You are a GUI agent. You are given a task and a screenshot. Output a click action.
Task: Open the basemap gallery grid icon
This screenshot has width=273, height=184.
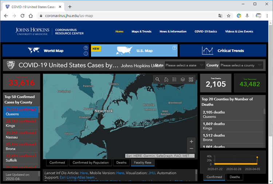pos(191,80)
